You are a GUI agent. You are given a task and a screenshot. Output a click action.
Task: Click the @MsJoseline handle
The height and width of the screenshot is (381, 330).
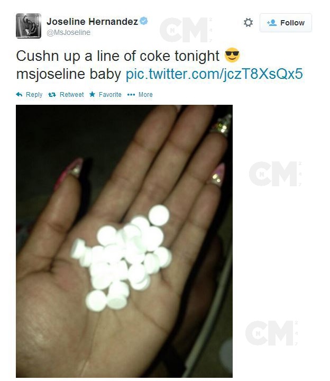(68, 32)
